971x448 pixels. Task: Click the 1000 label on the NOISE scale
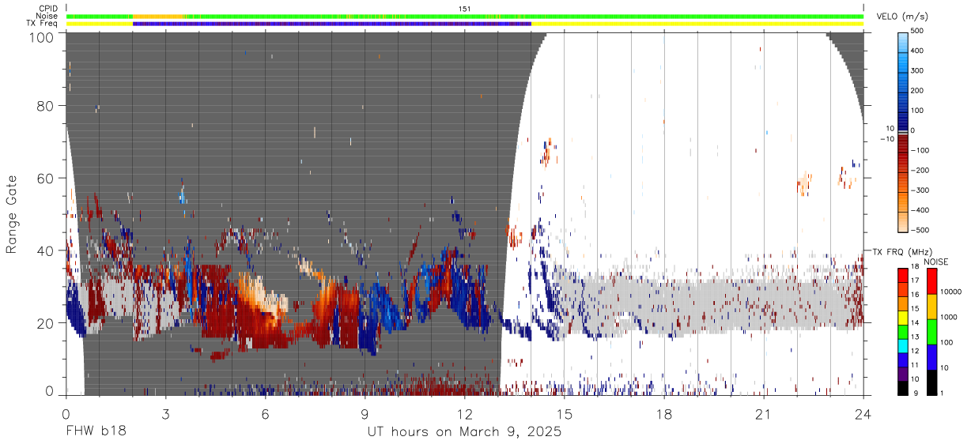(948, 317)
